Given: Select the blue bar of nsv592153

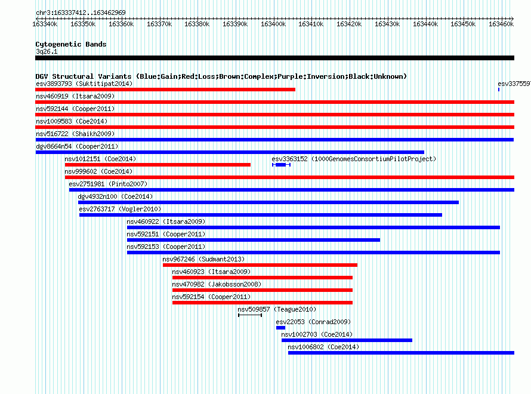Looking at the screenshot, I should click(314, 253).
